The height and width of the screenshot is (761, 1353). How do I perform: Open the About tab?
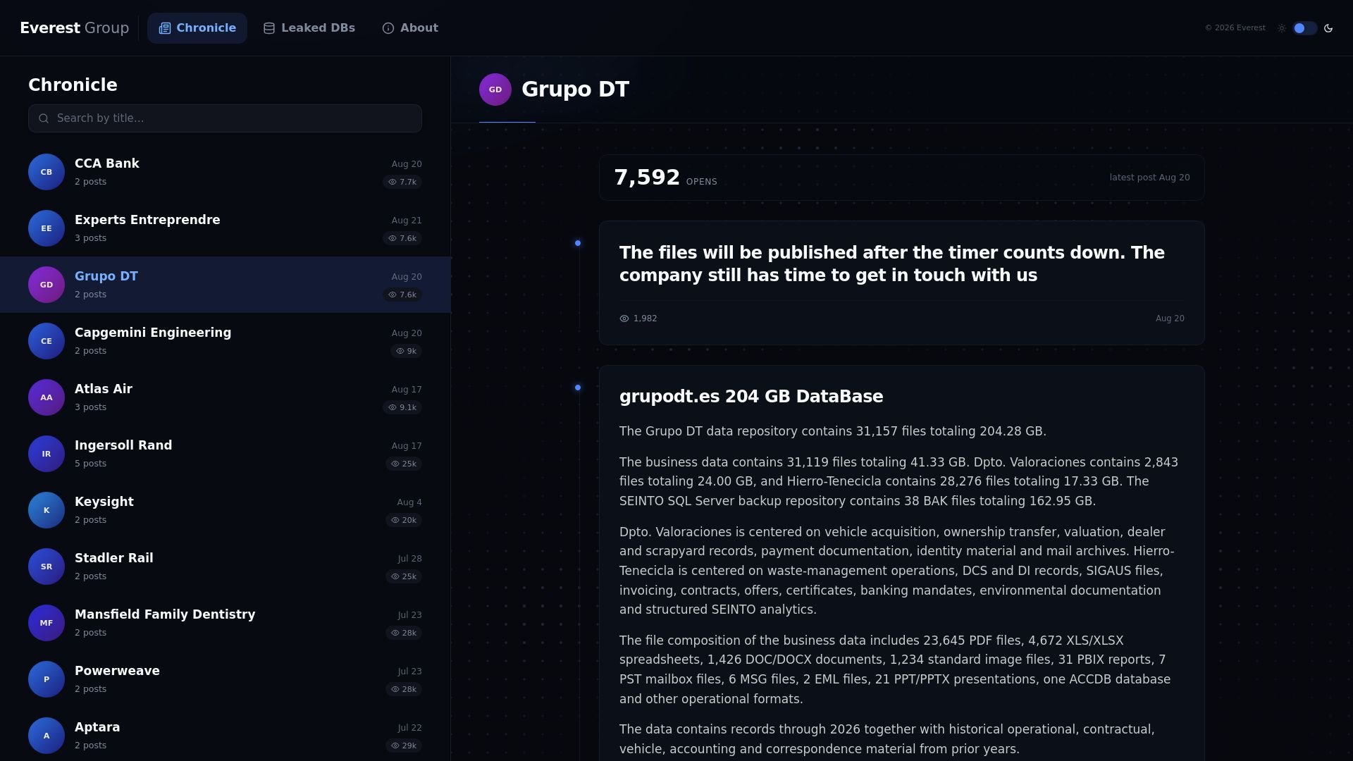[410, 28]
